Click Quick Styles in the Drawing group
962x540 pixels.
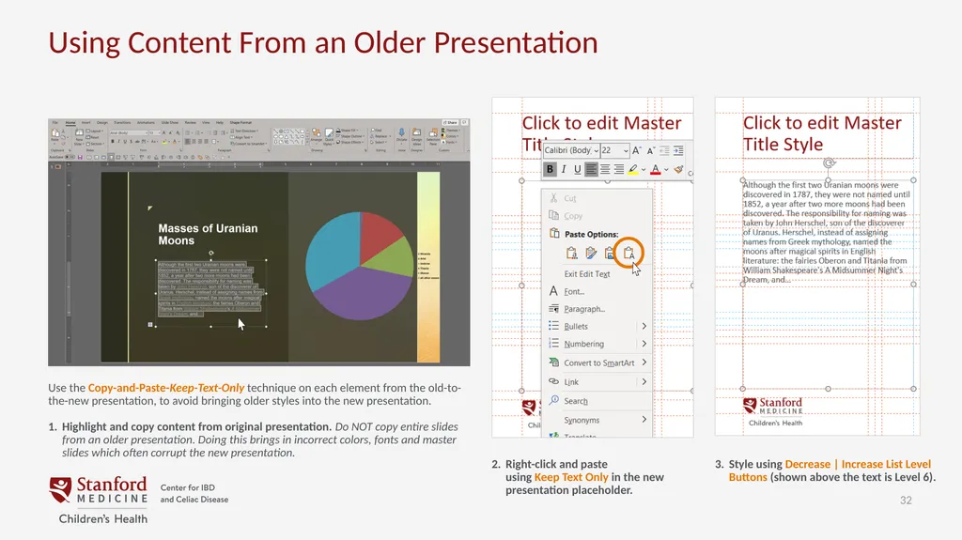[x=329, y=136]
